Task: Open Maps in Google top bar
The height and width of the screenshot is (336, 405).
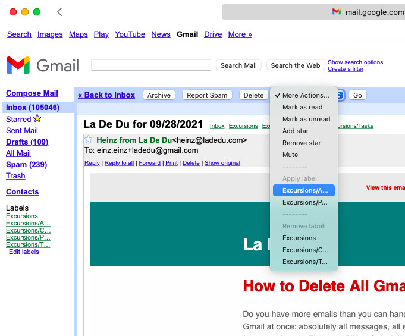Action: coord(79,34)
